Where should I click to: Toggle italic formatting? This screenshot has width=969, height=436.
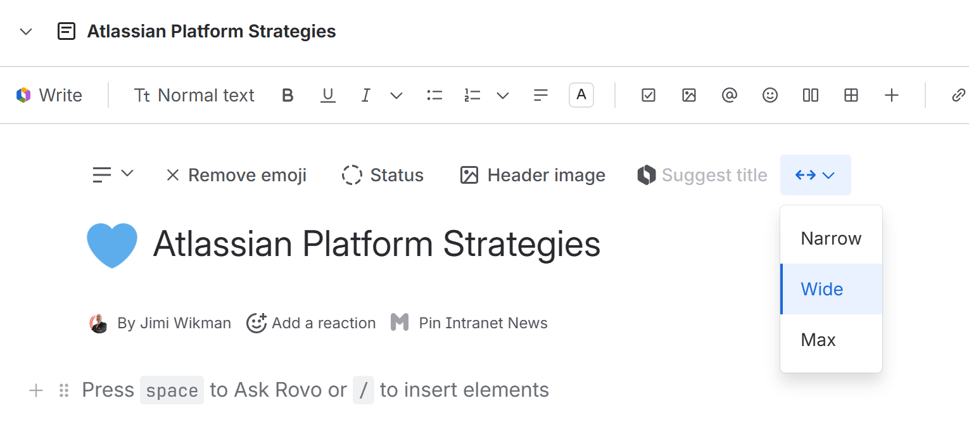365,96
